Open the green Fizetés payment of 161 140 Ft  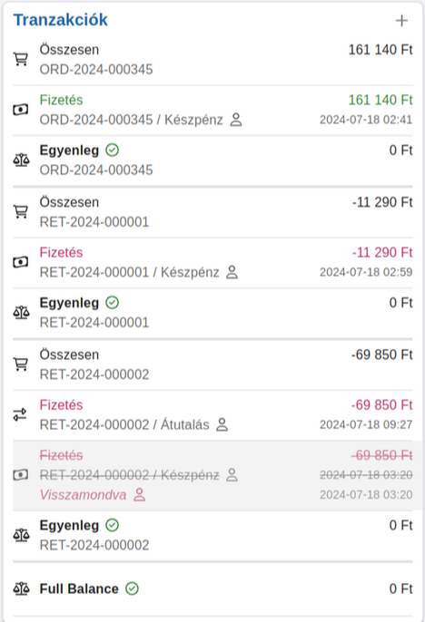pos(212,110)
